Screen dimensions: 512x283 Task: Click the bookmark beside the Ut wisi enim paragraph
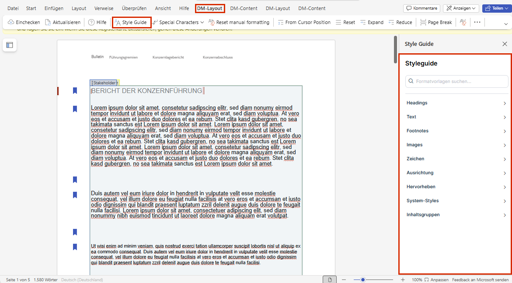point(75,247)
